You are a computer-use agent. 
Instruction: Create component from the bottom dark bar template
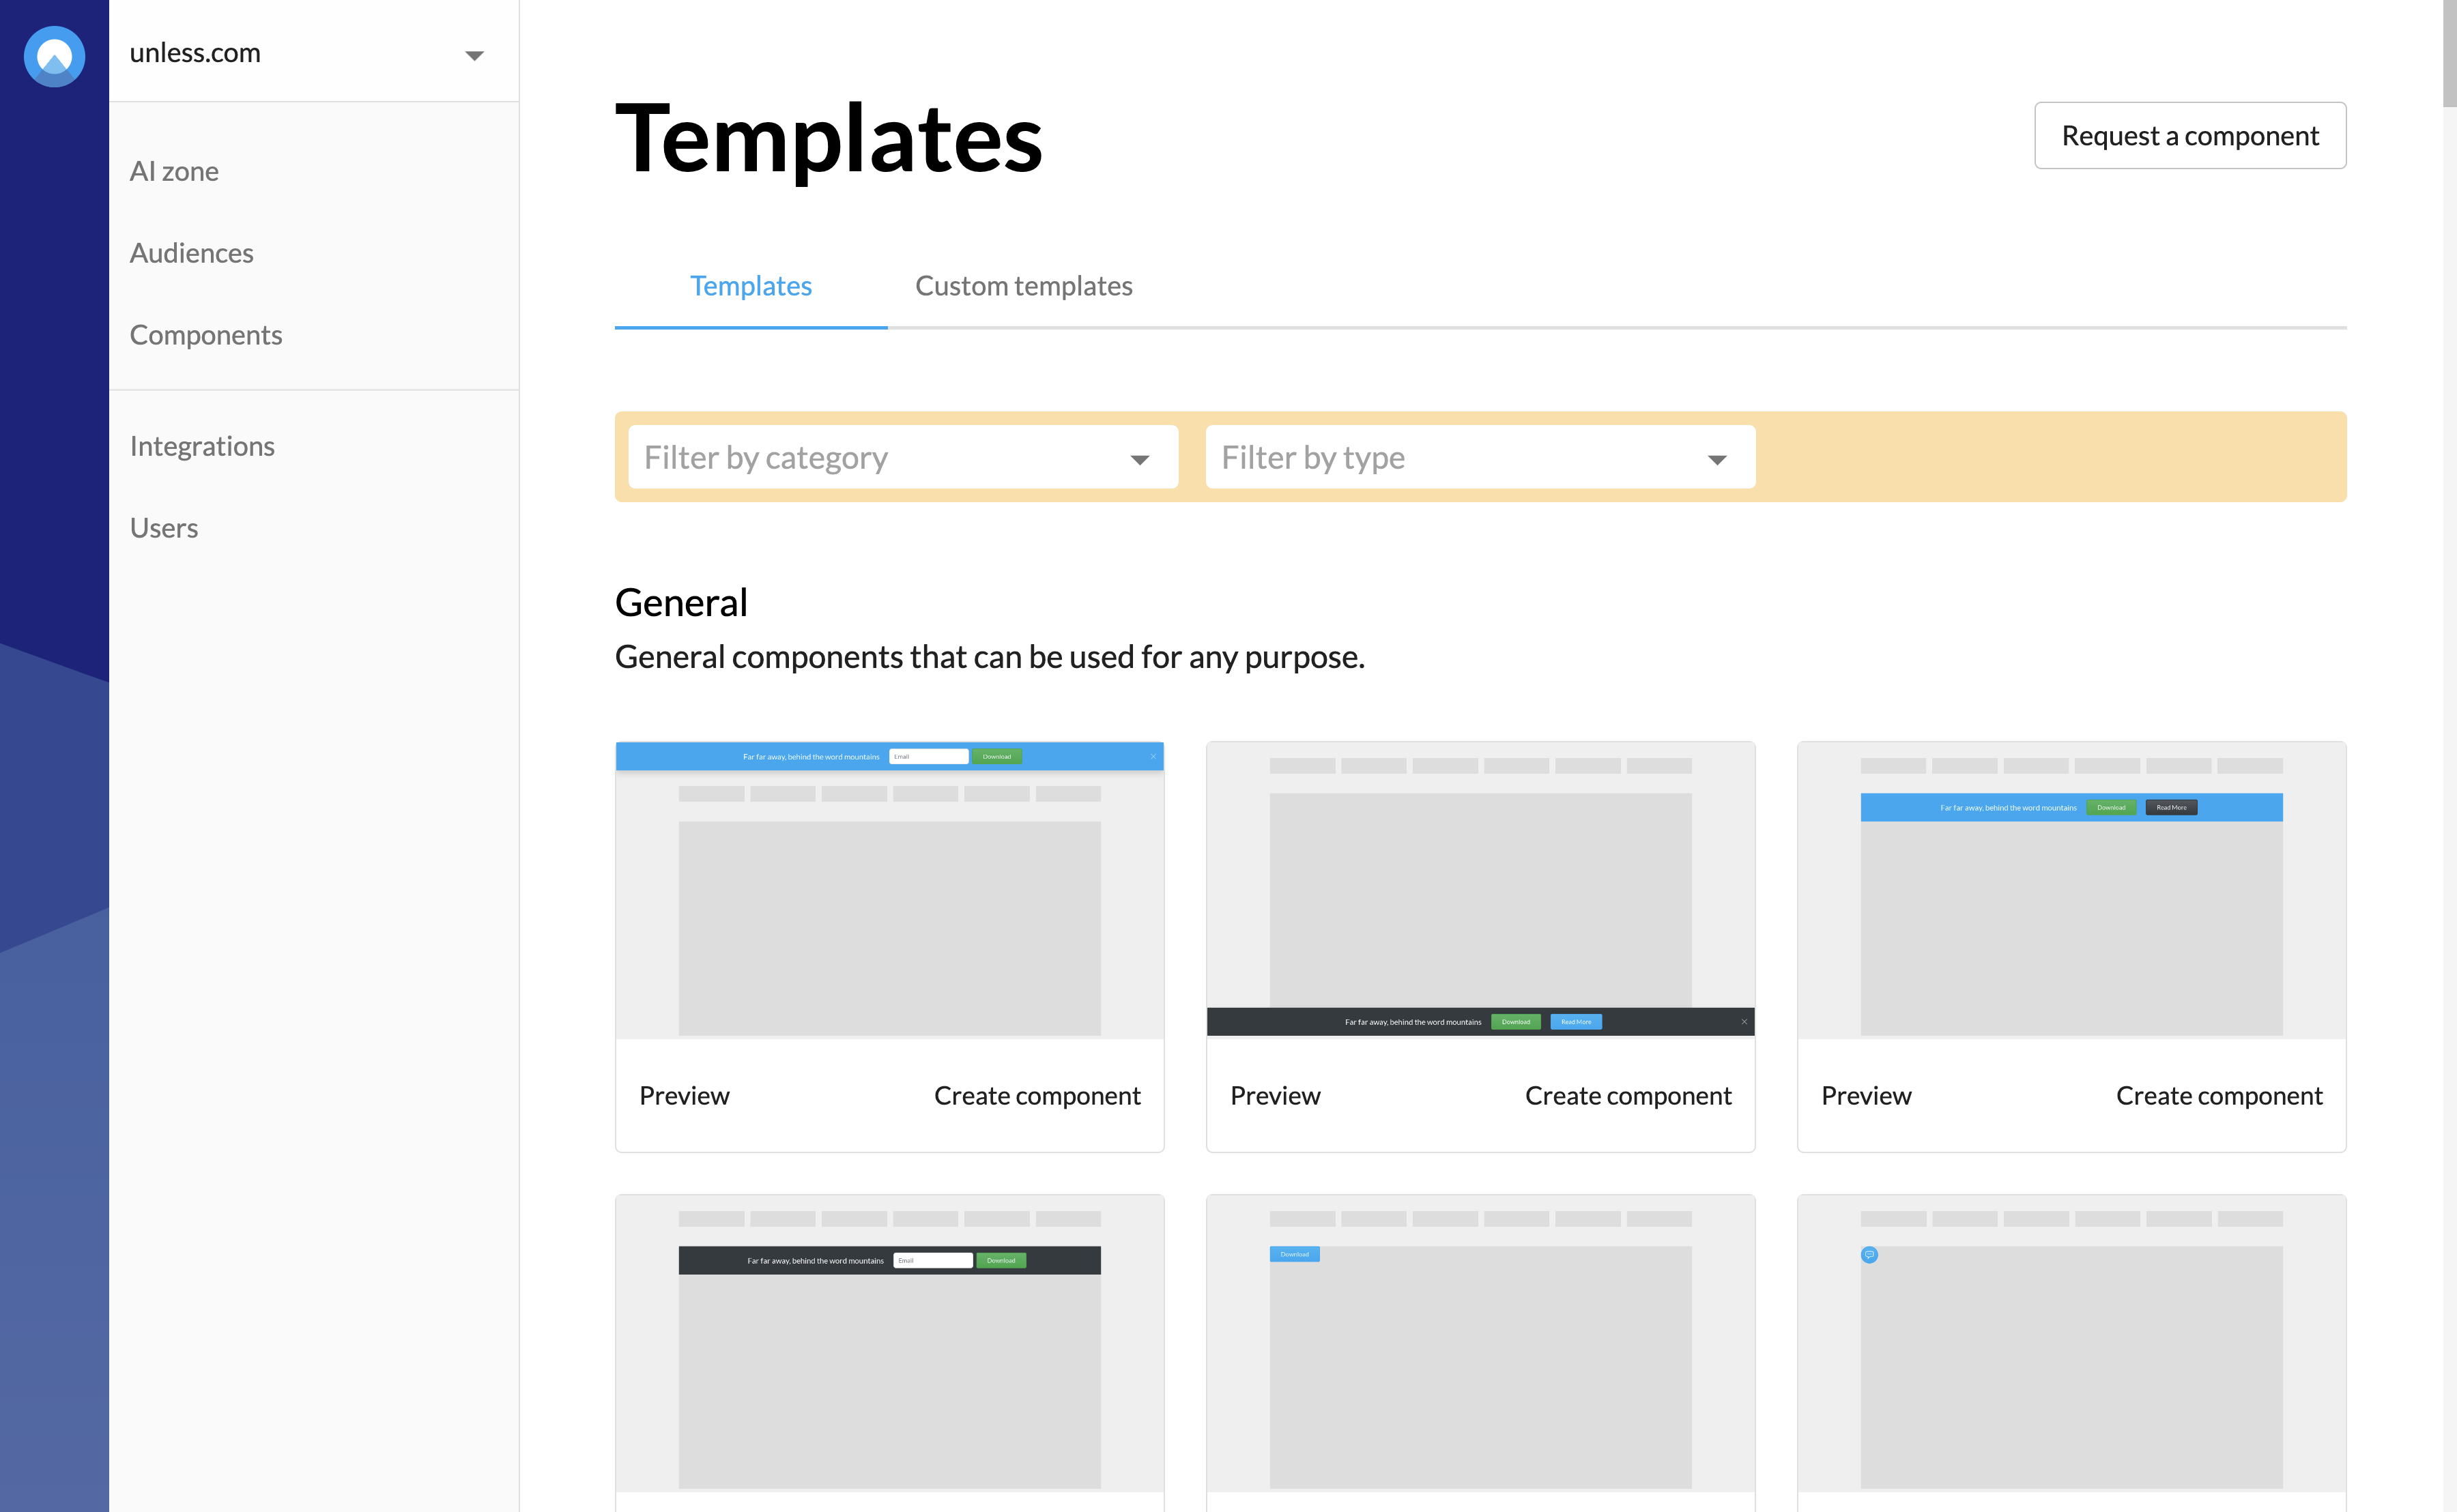pos(1627,1096)
